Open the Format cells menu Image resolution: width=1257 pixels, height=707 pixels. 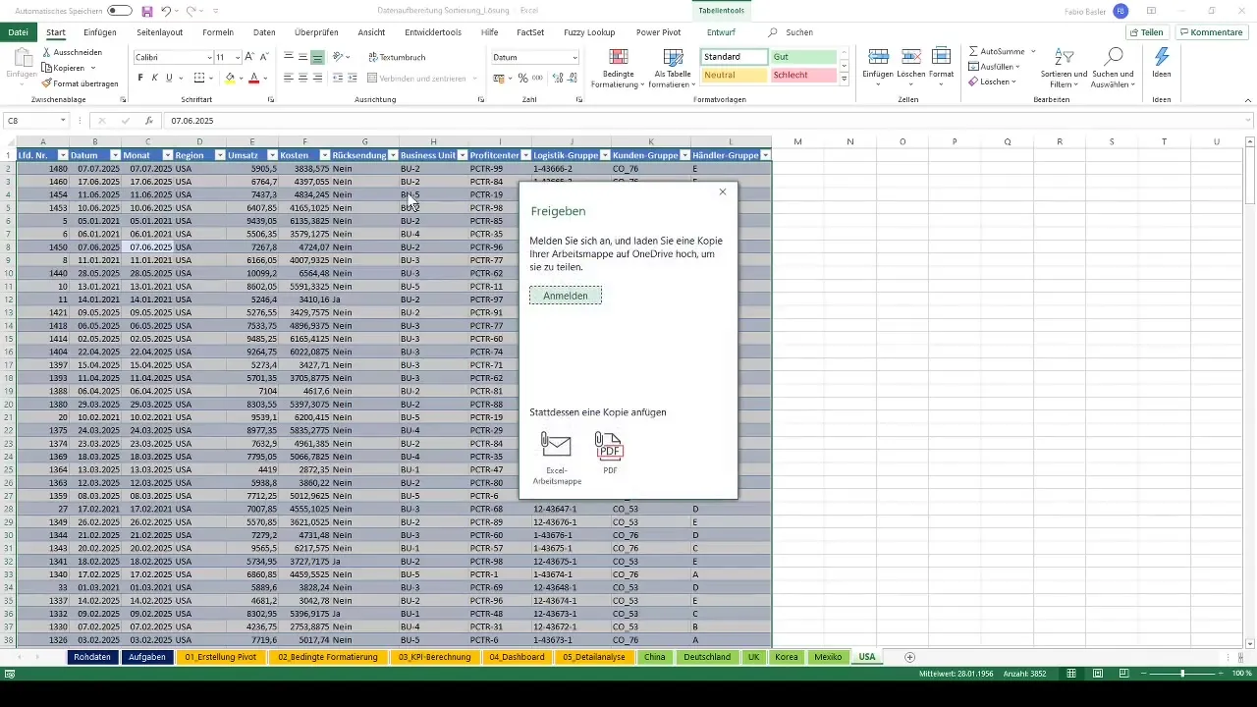[942, 68]
